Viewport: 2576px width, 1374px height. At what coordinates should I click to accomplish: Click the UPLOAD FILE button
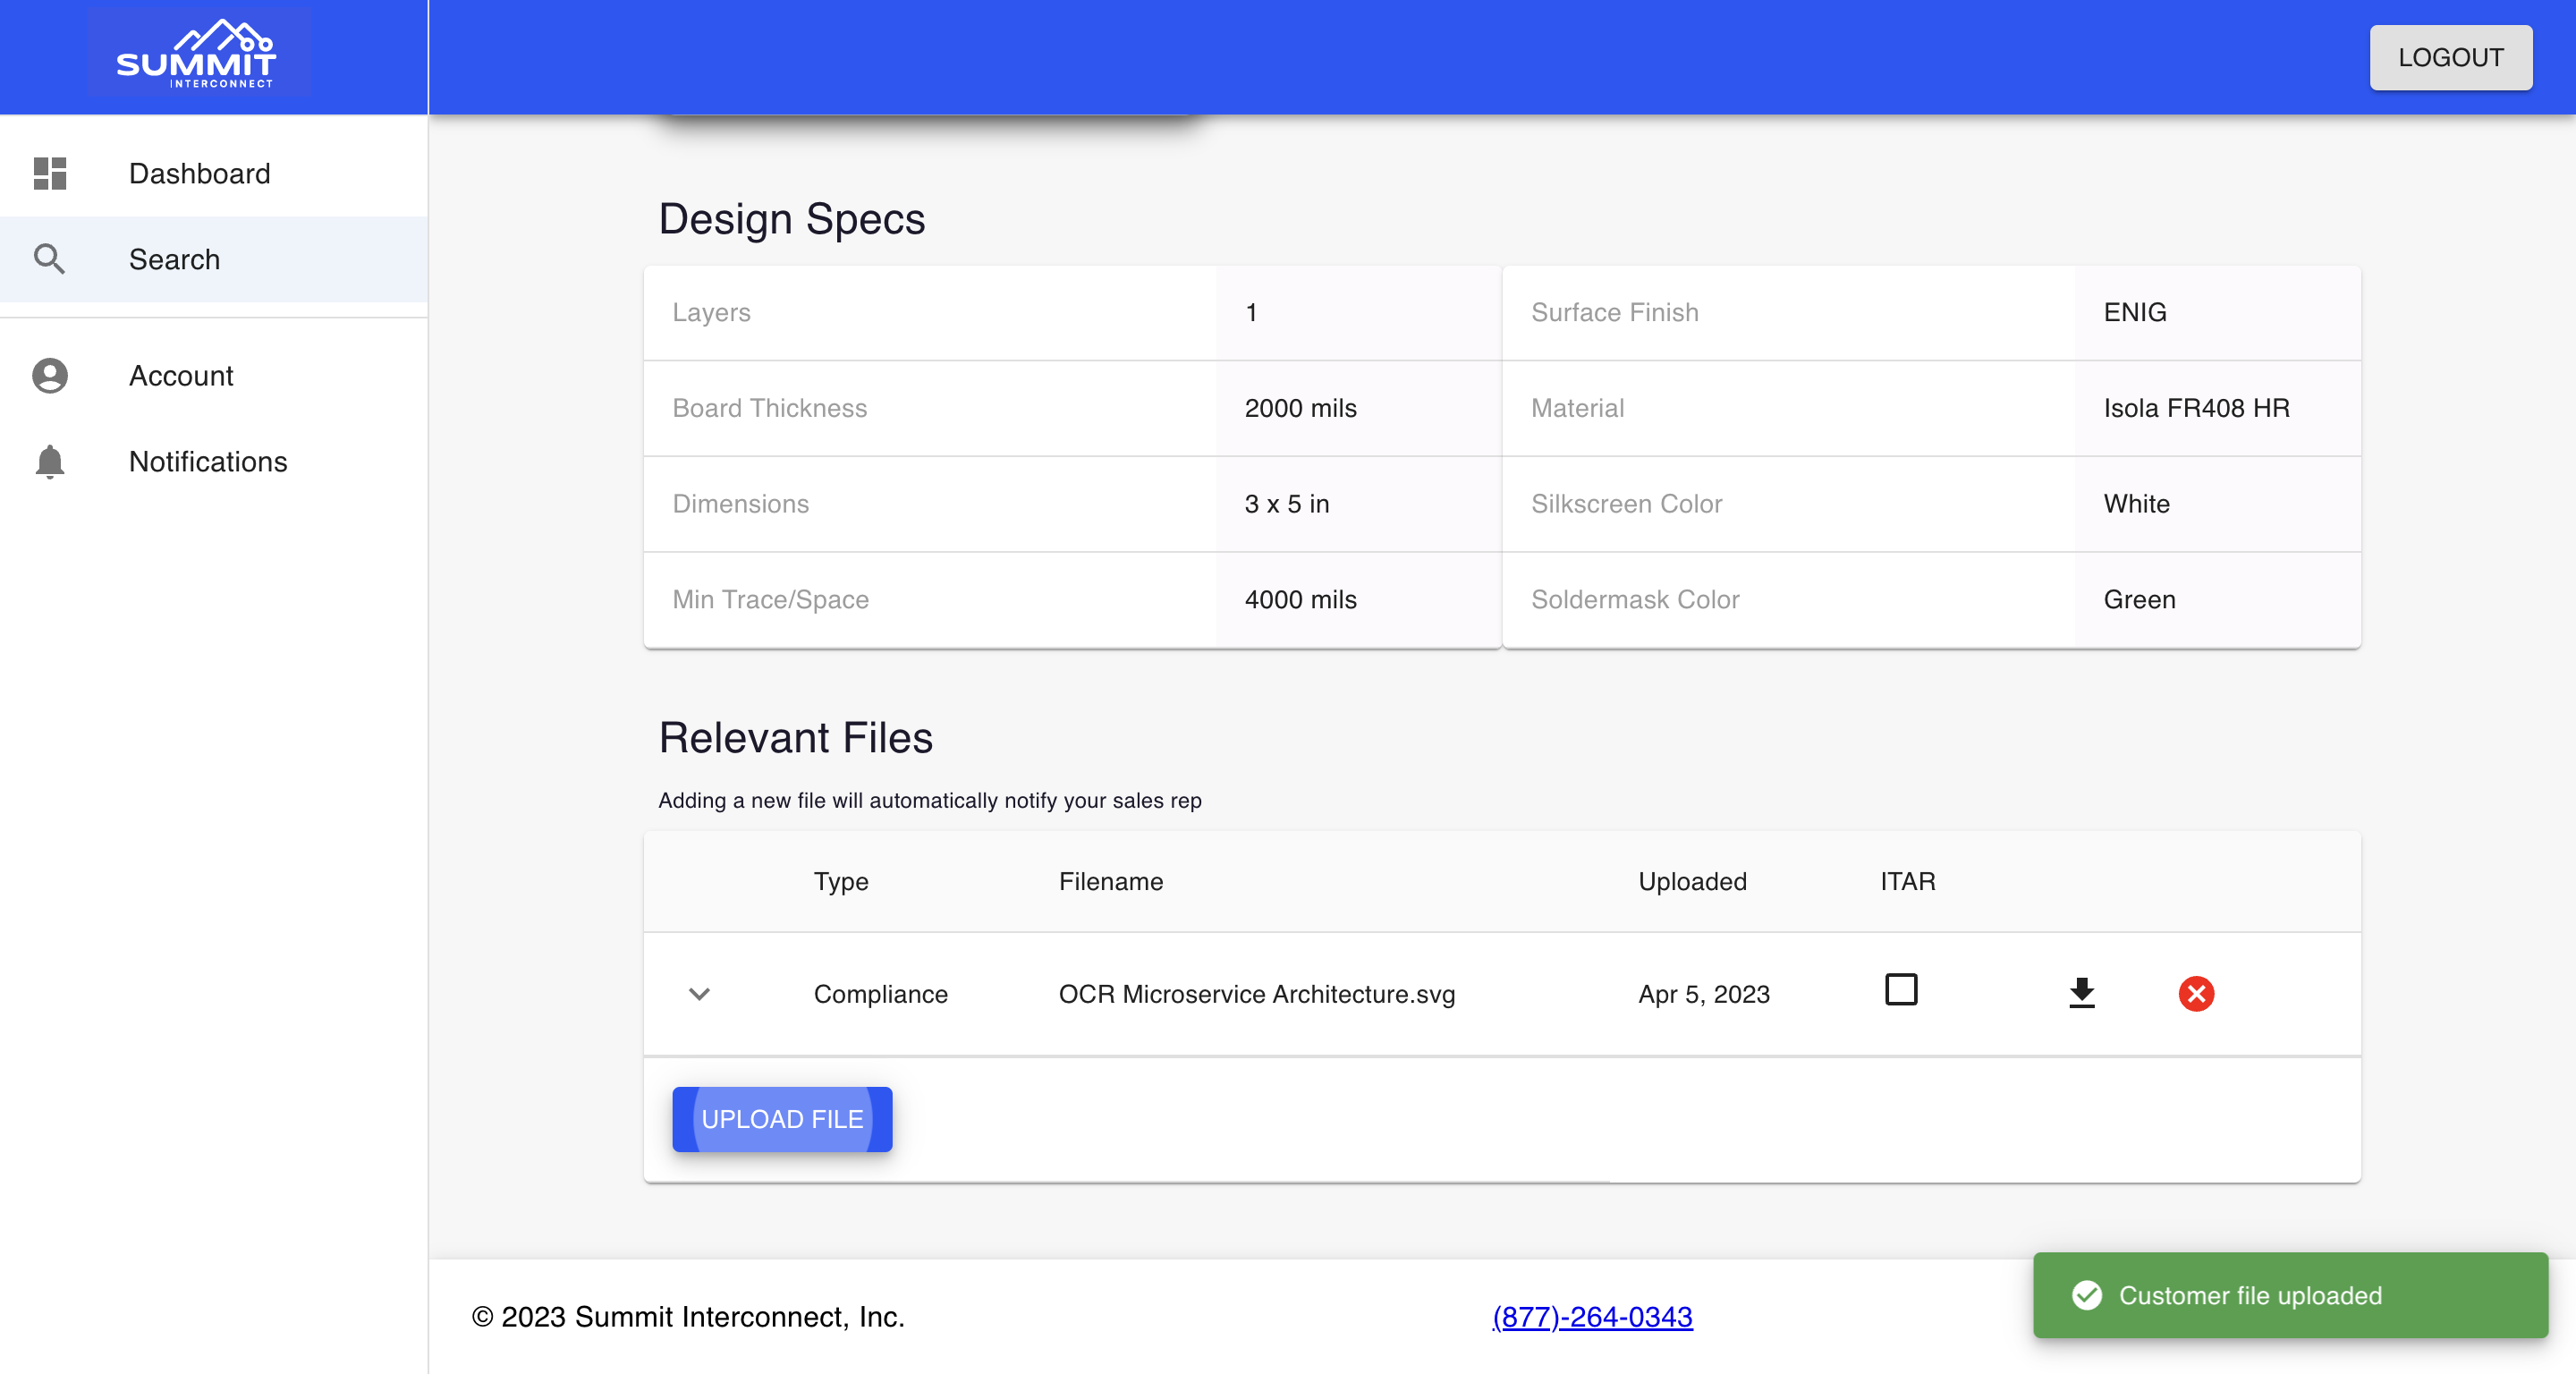click(x=782, y=1119)
